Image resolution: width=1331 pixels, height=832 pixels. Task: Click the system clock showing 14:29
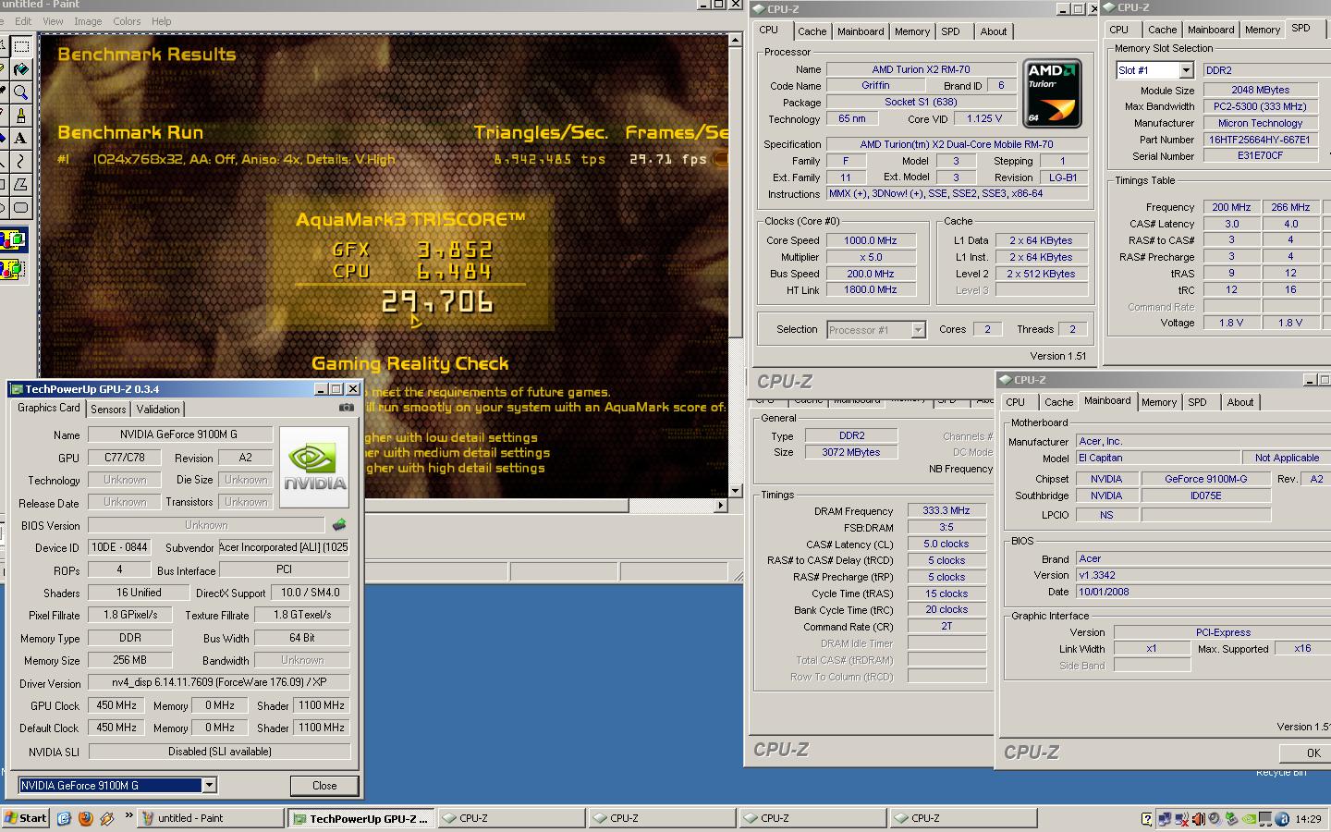tap(1308, 819)
